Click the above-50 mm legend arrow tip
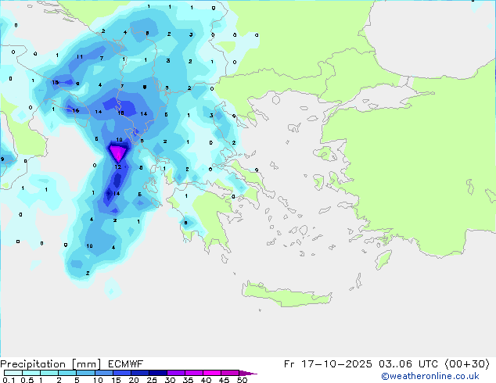Screen dimensions: 496x383 click(248, 373)
